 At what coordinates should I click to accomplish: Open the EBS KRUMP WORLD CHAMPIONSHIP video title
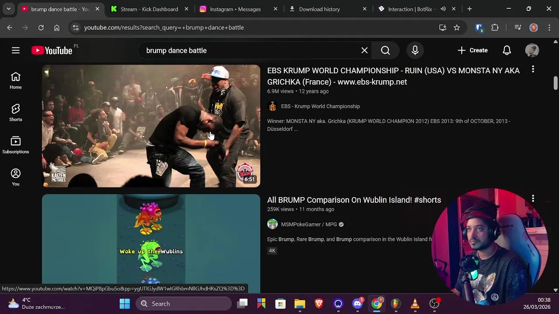tap(393, 76)
